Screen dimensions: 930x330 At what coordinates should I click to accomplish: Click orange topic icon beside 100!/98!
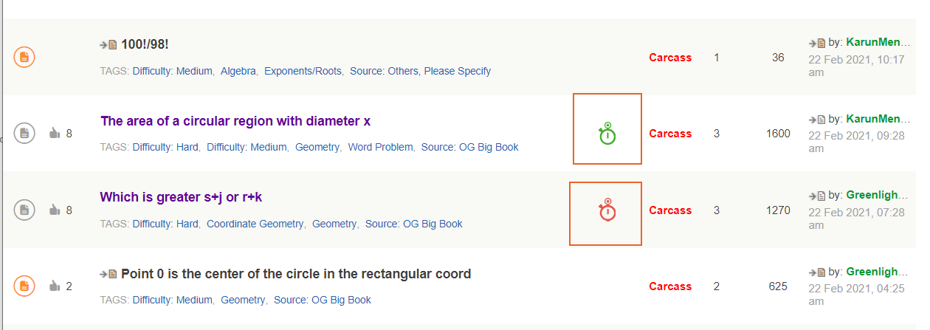(24, 57)
